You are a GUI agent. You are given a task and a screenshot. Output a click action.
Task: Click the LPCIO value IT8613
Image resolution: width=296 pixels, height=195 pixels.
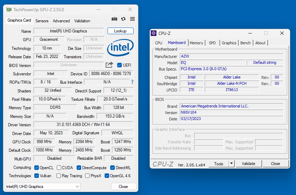(x=232, y=90)
